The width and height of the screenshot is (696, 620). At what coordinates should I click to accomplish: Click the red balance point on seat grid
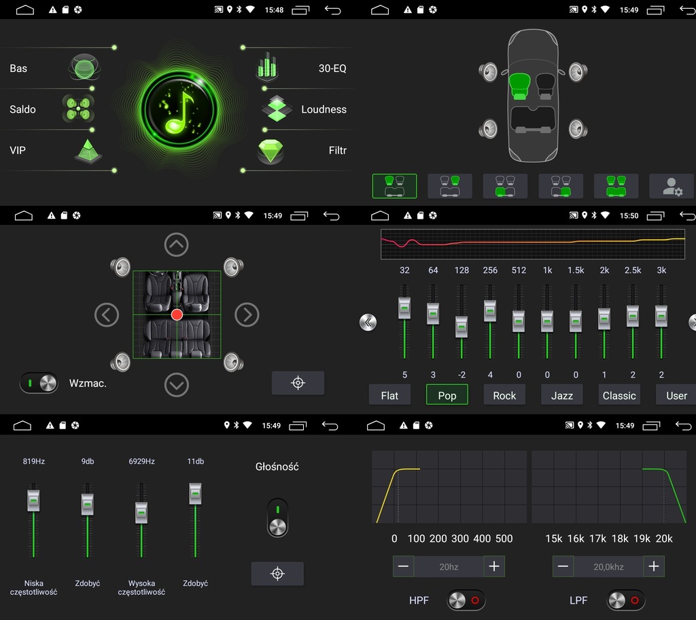177,314
